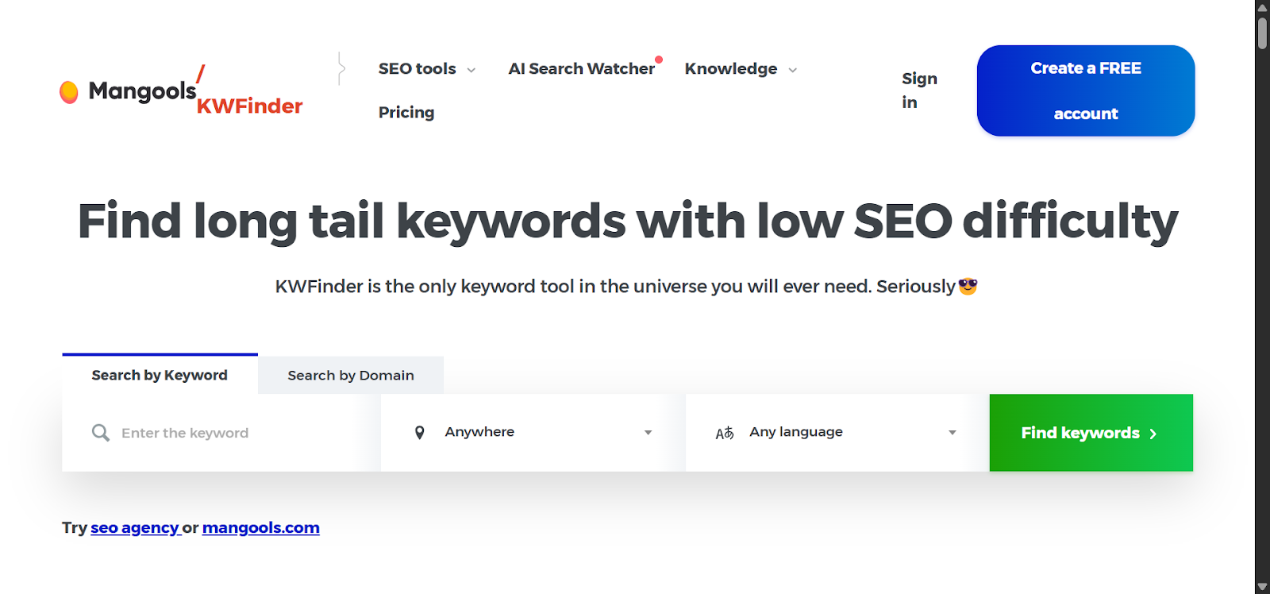Follow the seo agency link
1270x594 pixels.
pos(134,527)
